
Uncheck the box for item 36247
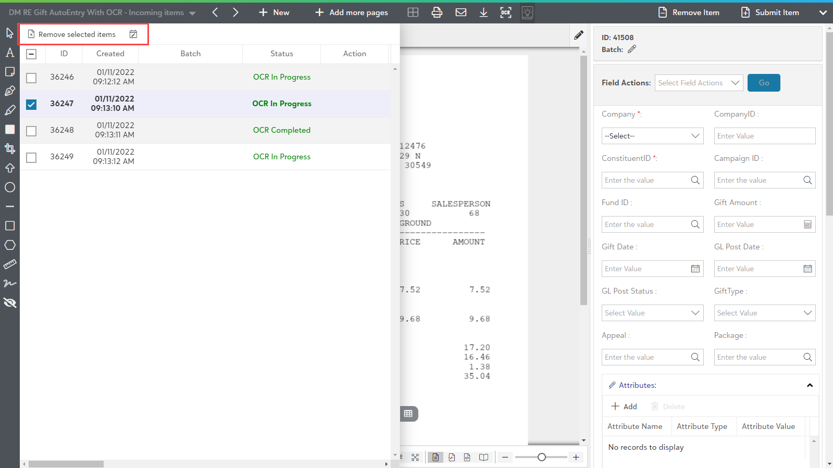[31, 104]
